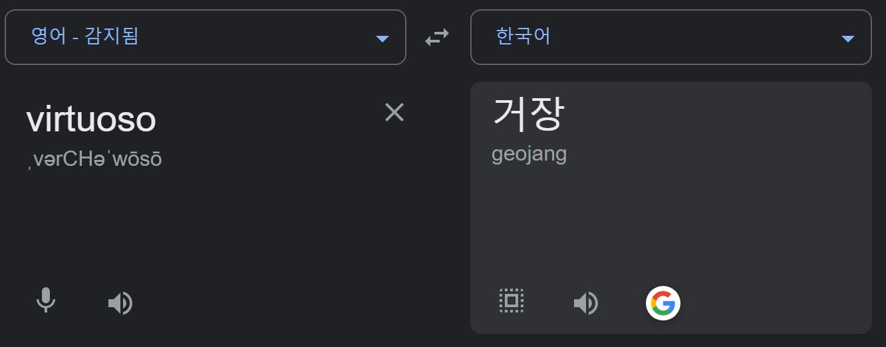Screen dimensions: 886x347
Task: Click blank space inside the target language box
Action: tap(692, 37)
